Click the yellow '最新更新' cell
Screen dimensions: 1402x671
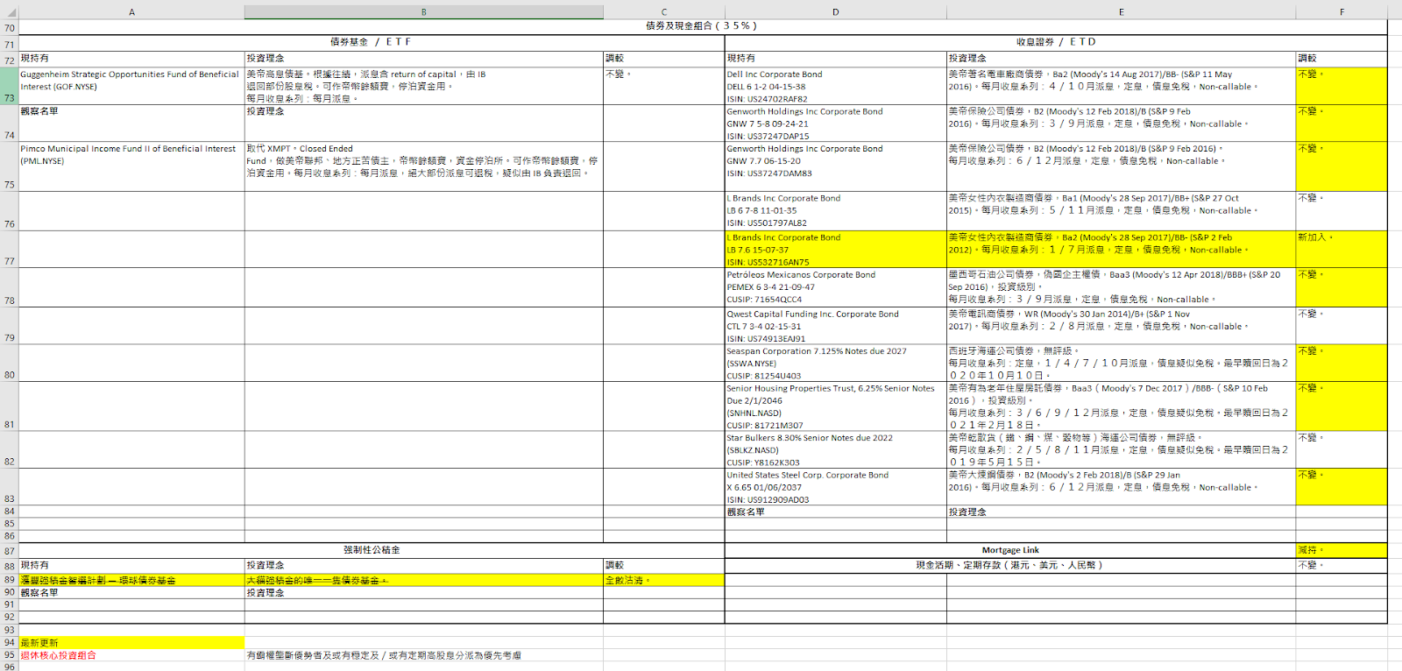click(x=131, y=643)
